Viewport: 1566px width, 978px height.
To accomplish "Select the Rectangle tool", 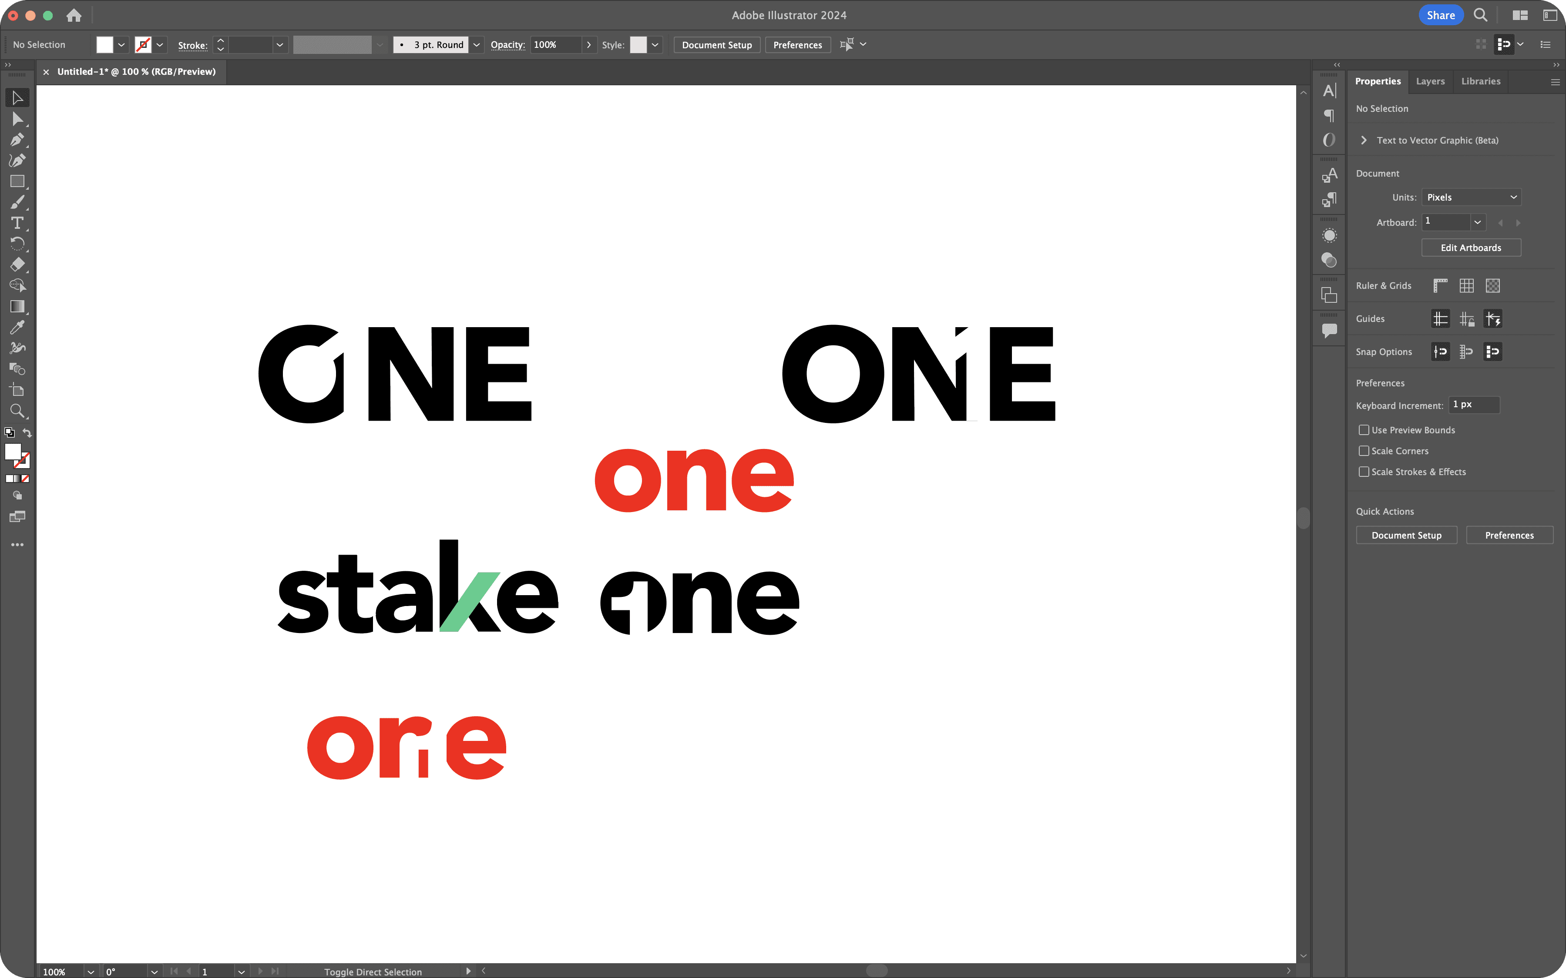I will click(17, 182).
